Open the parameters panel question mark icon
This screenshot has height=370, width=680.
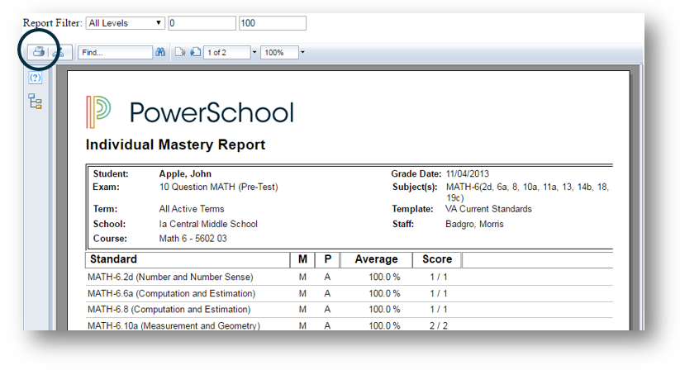tap(36, 78)
